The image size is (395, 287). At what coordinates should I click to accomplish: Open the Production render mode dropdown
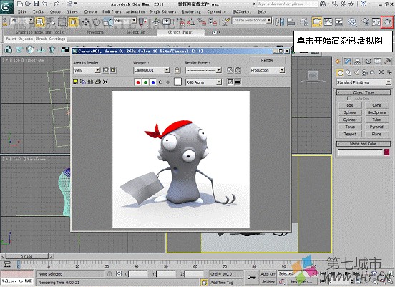268,70
